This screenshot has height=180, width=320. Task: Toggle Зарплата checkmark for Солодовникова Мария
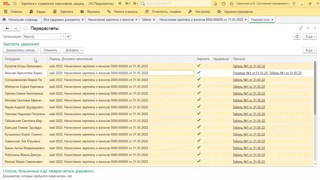[x=199, y=79]
